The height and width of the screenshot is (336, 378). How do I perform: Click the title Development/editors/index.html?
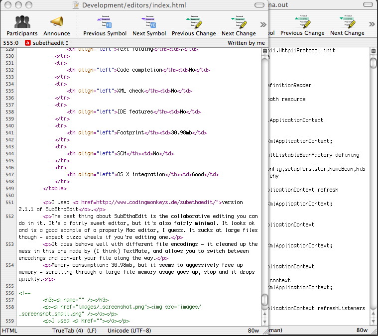pyautogui.click(x=134, y=5)
